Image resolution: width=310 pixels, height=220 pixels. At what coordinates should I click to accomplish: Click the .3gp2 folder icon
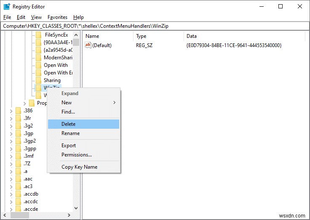18,141
